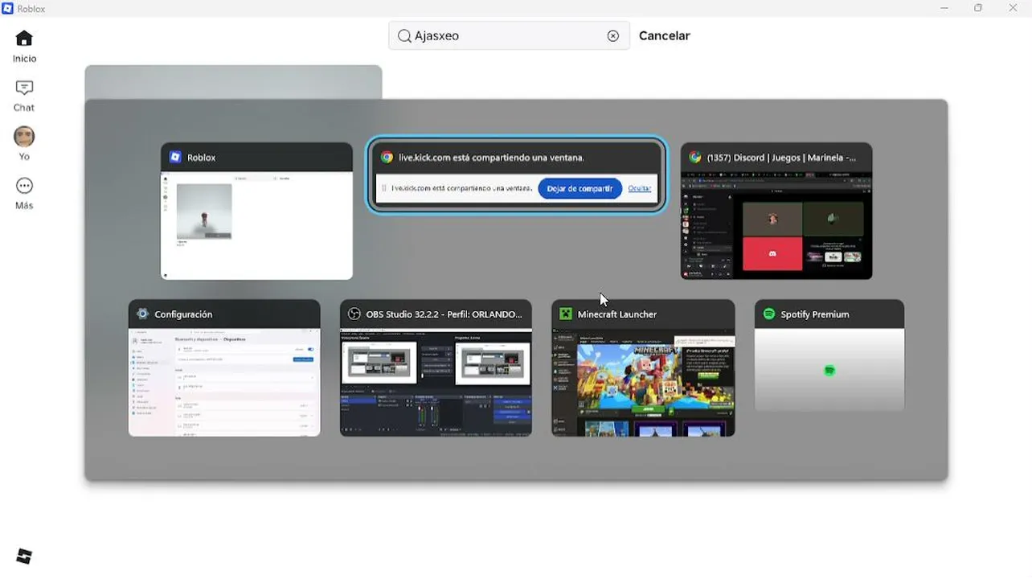The height and width of the screenshot is (579, 1032).
Task: Click the Spotify icon on the Spotify Premium card
Action: (x=769, y=314)
